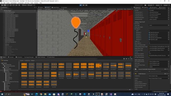This screenshot has height=96, width=171.
Task: Open the Windows Start menu
Action: [x=2, y=94]
